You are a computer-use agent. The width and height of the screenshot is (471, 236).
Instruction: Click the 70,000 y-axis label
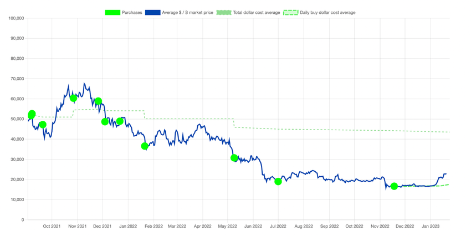pos(17,79)
